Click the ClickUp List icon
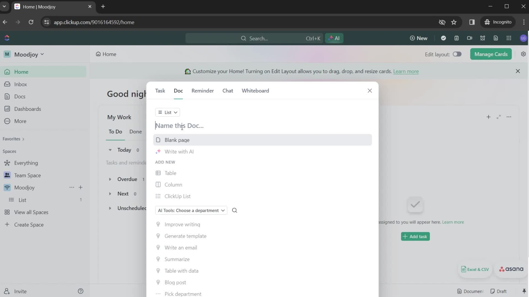529x297 pixels. click(158, 196)
